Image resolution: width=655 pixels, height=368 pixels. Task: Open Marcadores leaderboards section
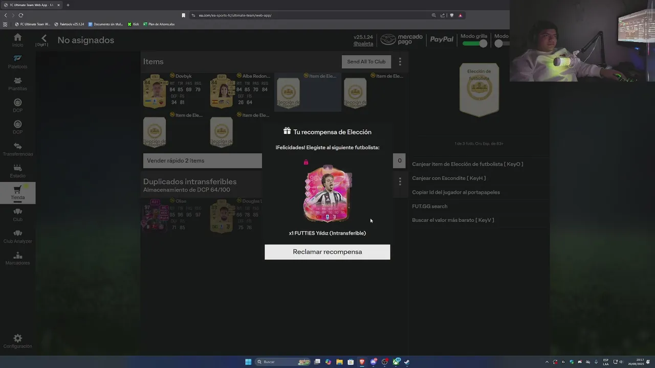17,259
